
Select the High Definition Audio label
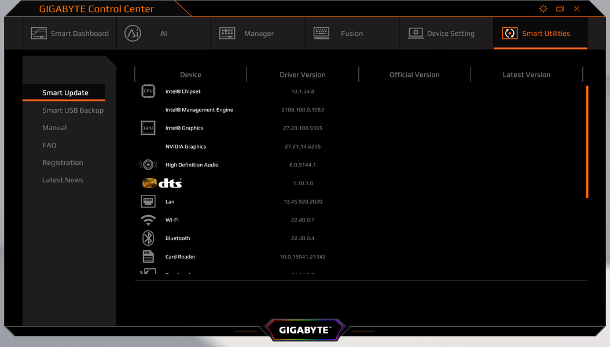192,165
